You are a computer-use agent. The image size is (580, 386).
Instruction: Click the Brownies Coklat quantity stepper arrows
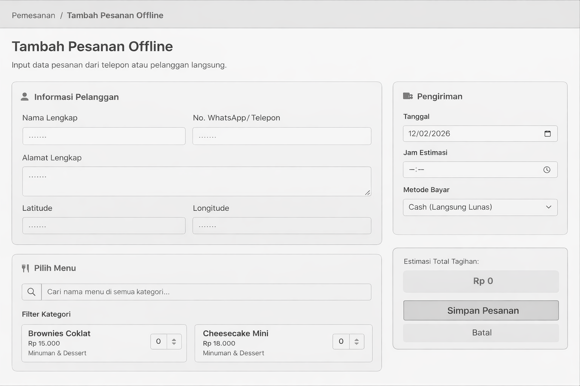coord(174,342)
